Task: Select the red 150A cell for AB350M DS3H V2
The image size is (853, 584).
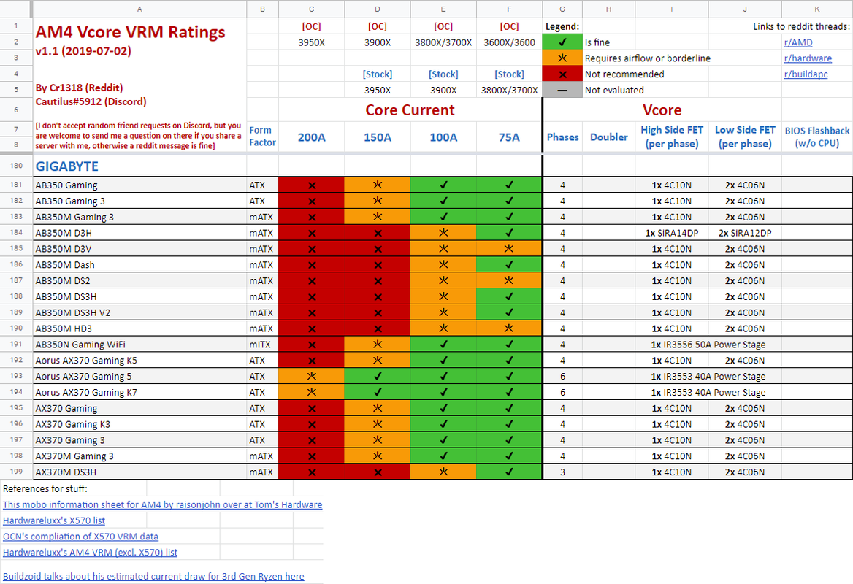Action: [378, 312]
